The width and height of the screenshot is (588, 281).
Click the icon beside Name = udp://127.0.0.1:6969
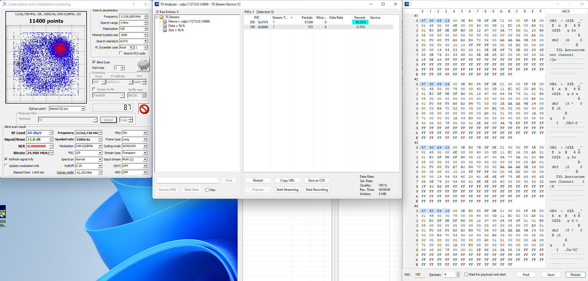165,21
